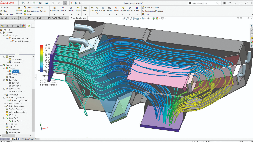Collapse the Flow Trajectories node
The height and width of the screenshot is (142, 253).
[4, 98]
